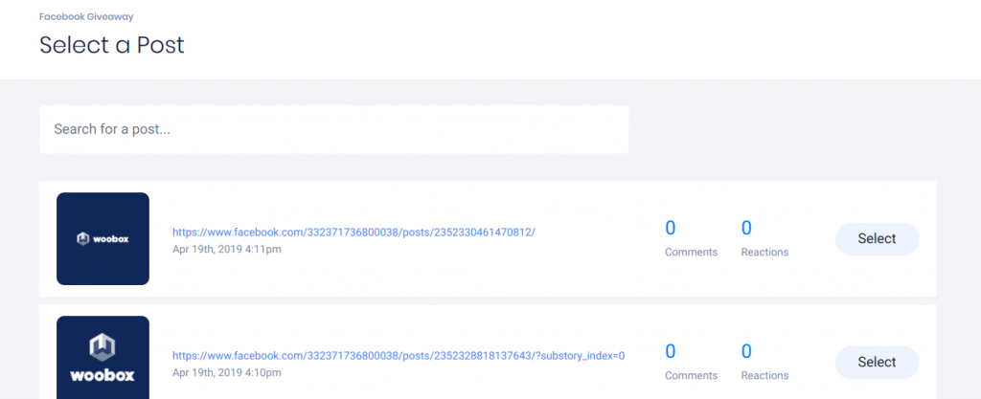Viewport: 981px width, 399px height.
Task: Click the Reactions label of the 4:11pm post
Action: (764, 252)
